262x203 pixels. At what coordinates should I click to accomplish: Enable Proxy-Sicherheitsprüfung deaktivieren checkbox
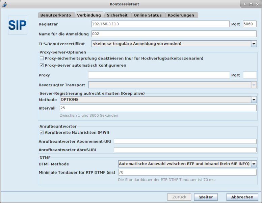coord(42,59)
